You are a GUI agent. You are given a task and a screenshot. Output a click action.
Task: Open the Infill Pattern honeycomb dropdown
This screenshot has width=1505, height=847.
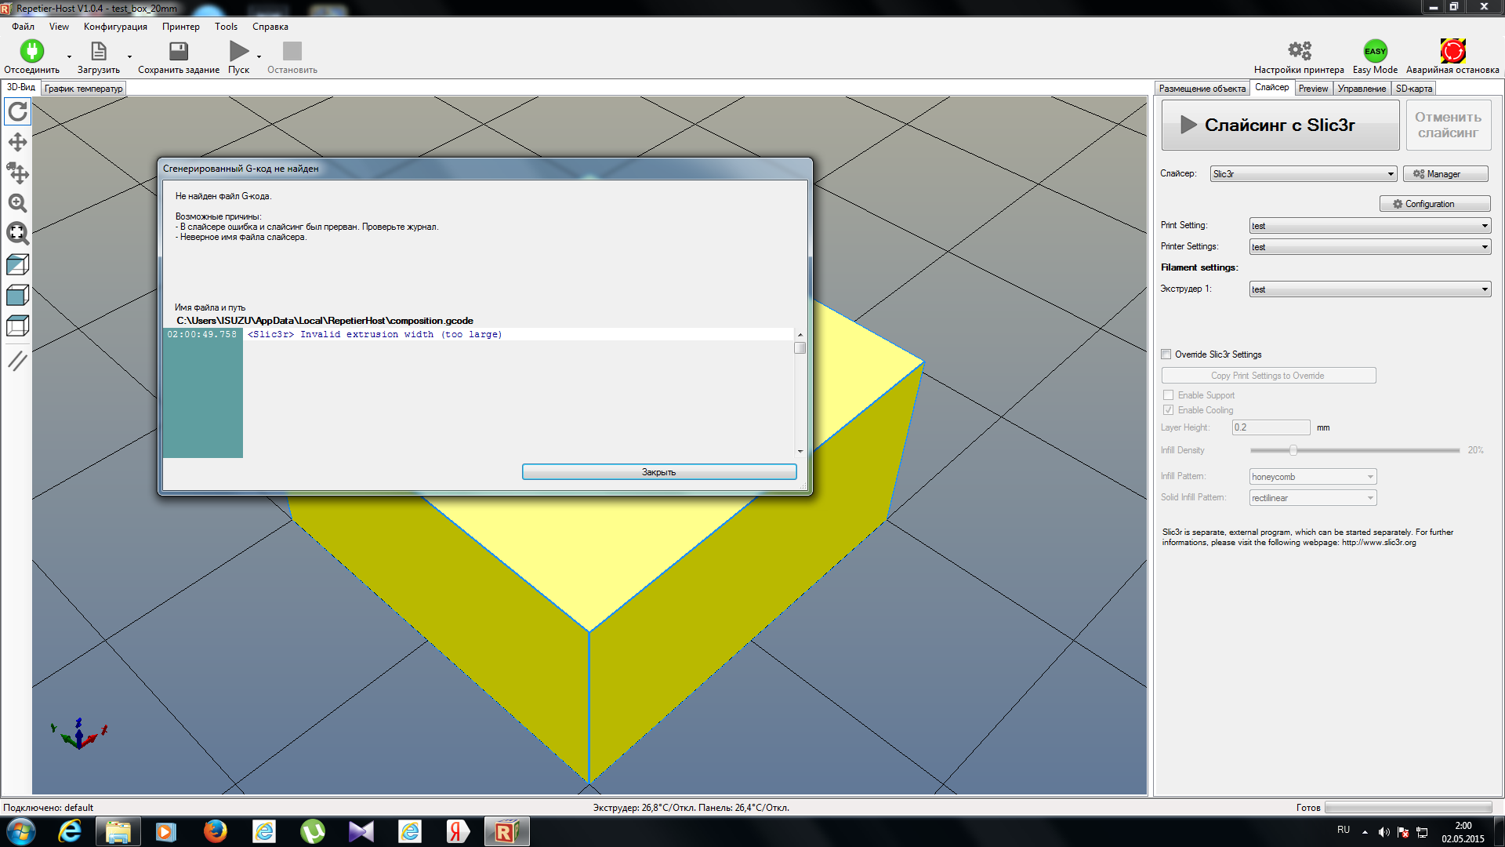1313,477
